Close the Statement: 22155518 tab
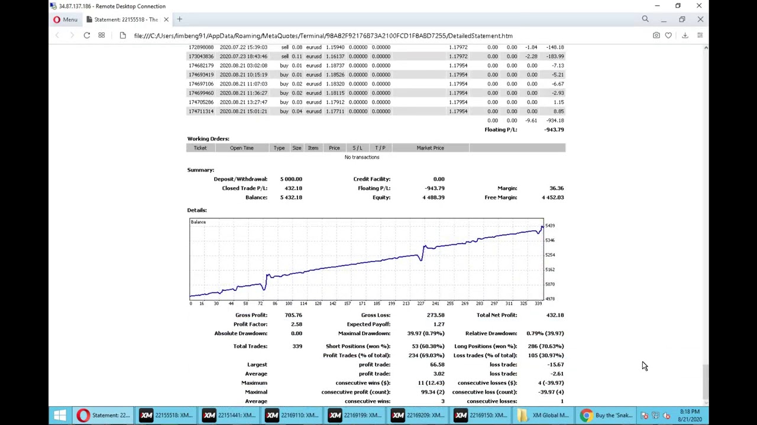This screenshot has width=757, height=425. click(x=166, y=19)
